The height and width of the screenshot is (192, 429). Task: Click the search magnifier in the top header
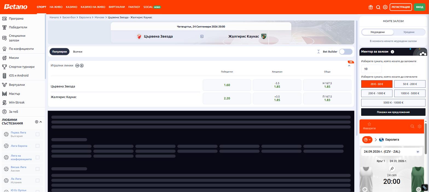coord(378,7)
